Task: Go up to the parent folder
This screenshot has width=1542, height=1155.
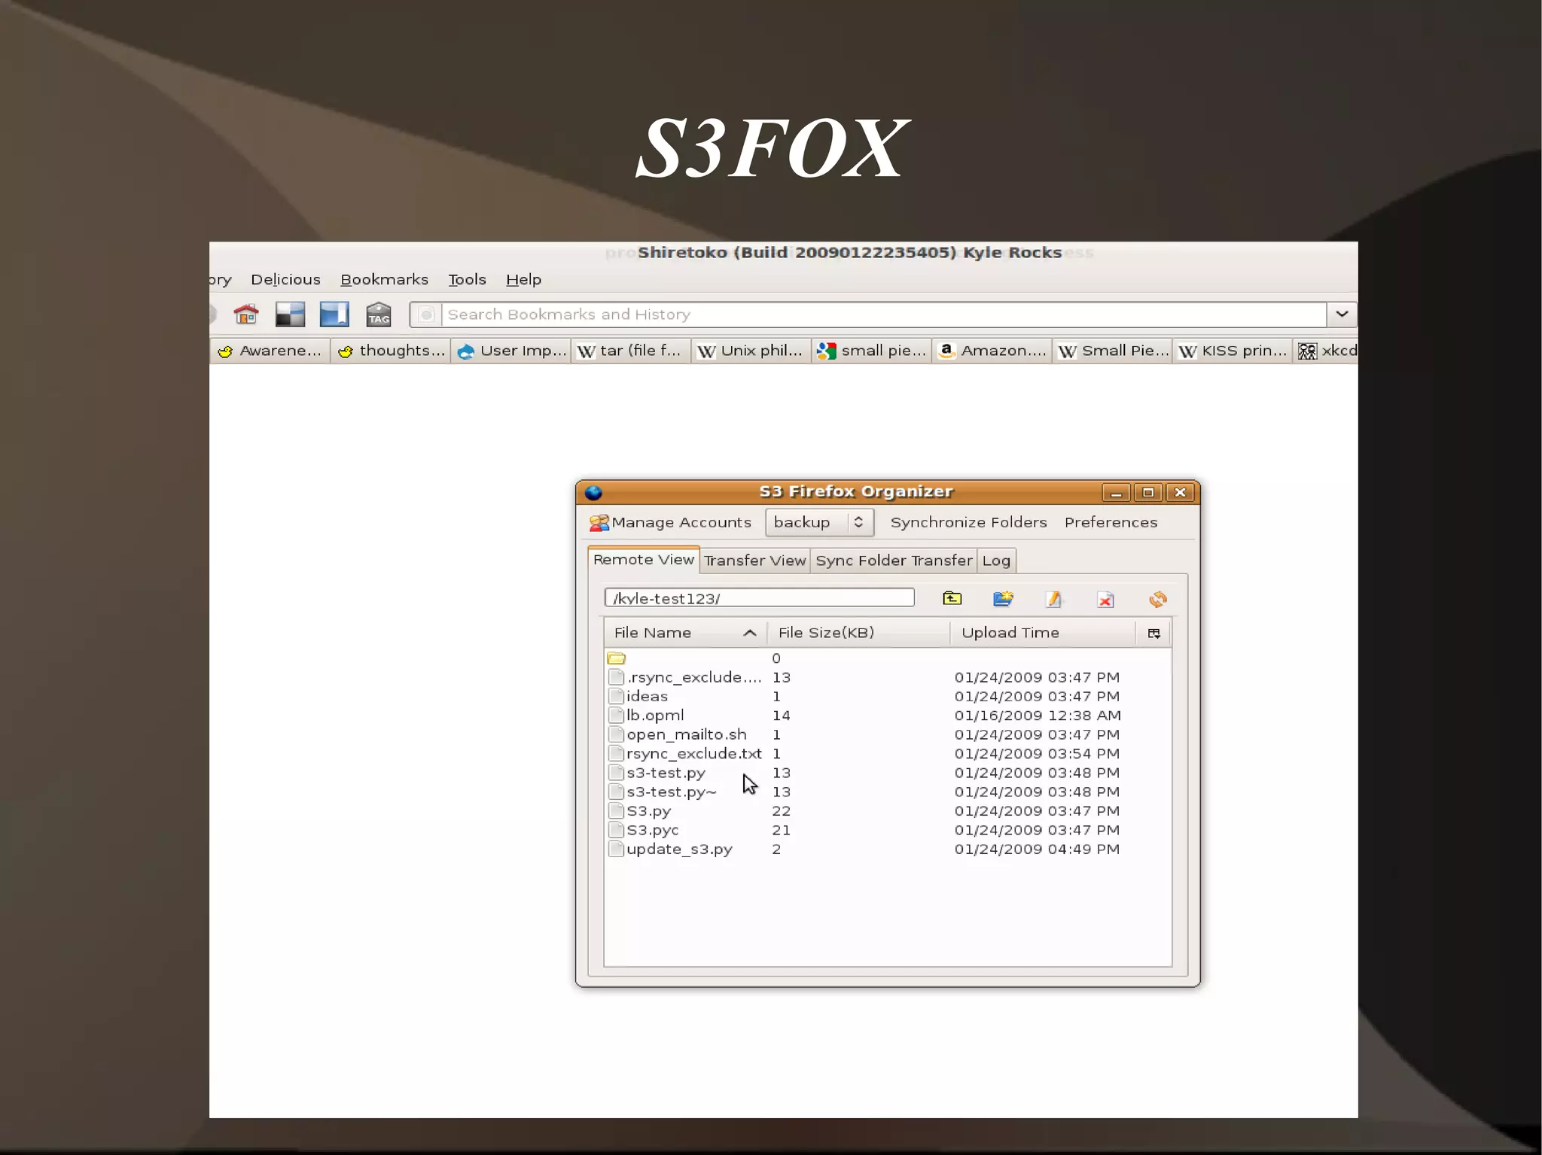Action: point(952,599)
